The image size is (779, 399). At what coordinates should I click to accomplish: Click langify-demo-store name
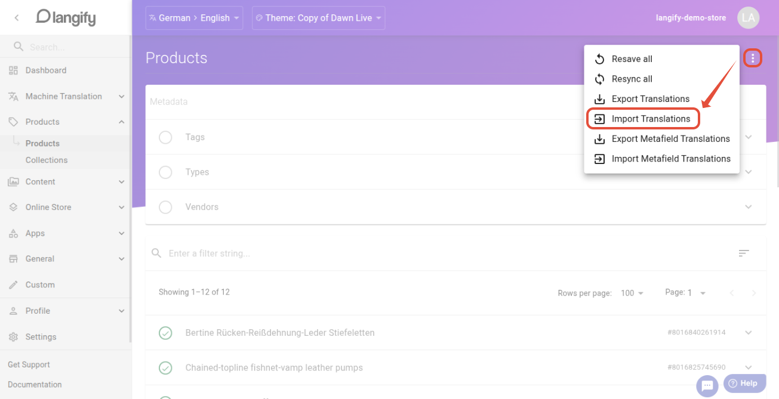(691, 18)
